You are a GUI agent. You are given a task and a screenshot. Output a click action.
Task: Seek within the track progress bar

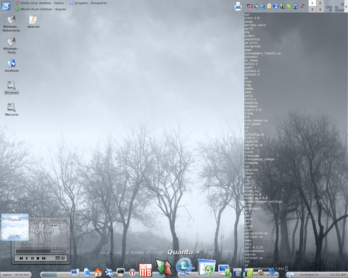[41, 251]
